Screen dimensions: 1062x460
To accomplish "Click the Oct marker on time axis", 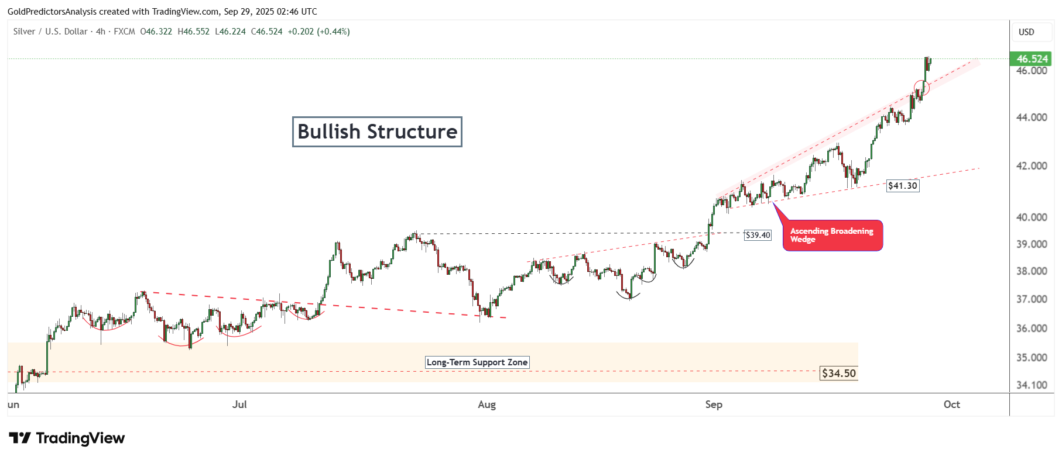I will (951, 404).
